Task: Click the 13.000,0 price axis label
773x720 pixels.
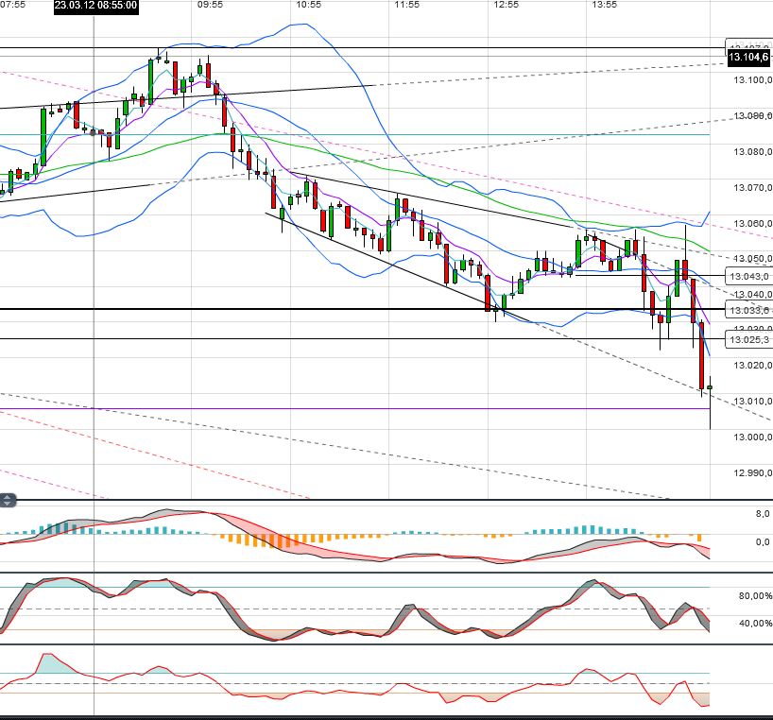Action: [752, 437]
